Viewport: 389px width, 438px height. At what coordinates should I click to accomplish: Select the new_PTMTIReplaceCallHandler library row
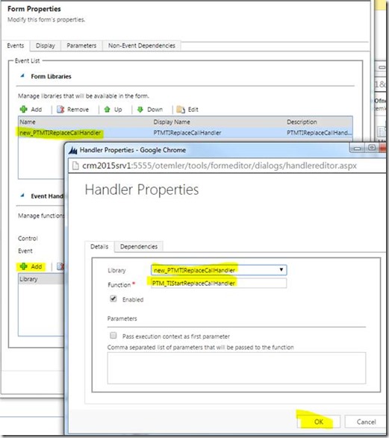point(185,133)
